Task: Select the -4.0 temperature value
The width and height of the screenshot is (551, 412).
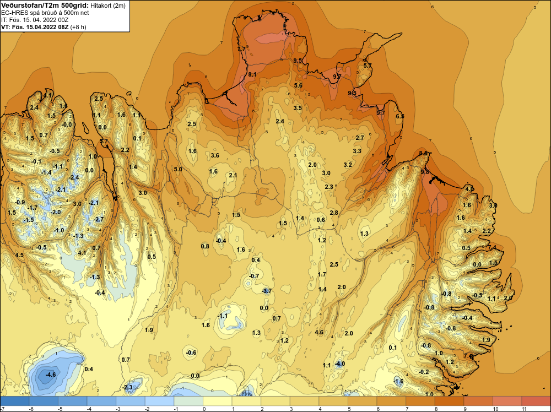Action: 339,364
